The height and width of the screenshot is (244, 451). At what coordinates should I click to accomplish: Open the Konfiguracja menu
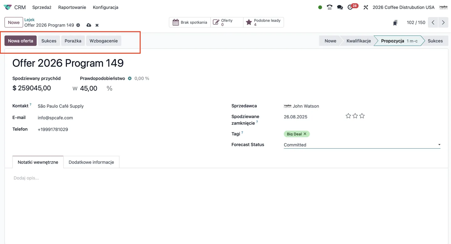(105, 7)
